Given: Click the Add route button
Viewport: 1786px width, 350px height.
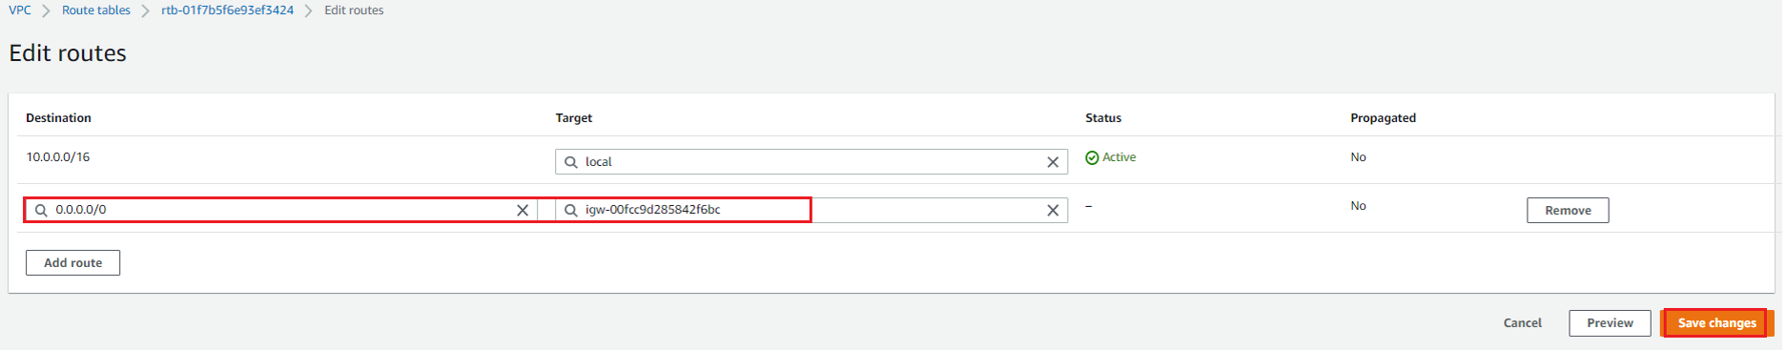Looking at the screenshot, I should pyautogui.click(x=72, y=262).
